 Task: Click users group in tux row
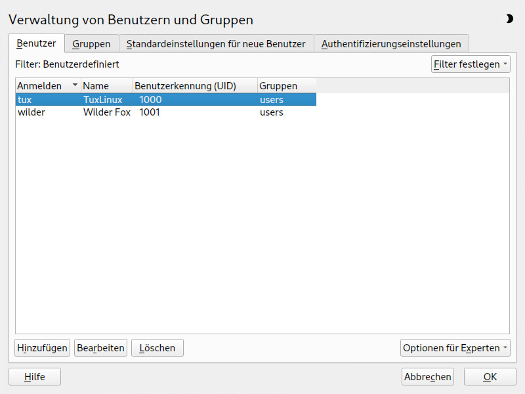[x=272, y=100]
